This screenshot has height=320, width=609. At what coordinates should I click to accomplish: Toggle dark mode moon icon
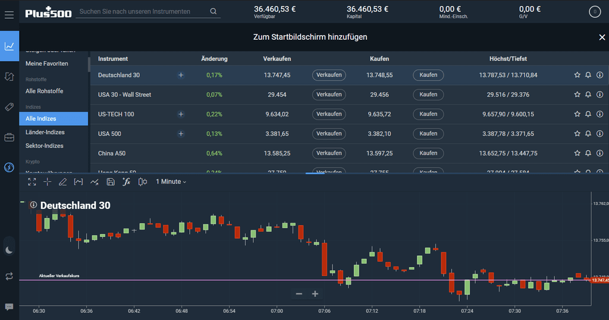(x=10, y=250)
